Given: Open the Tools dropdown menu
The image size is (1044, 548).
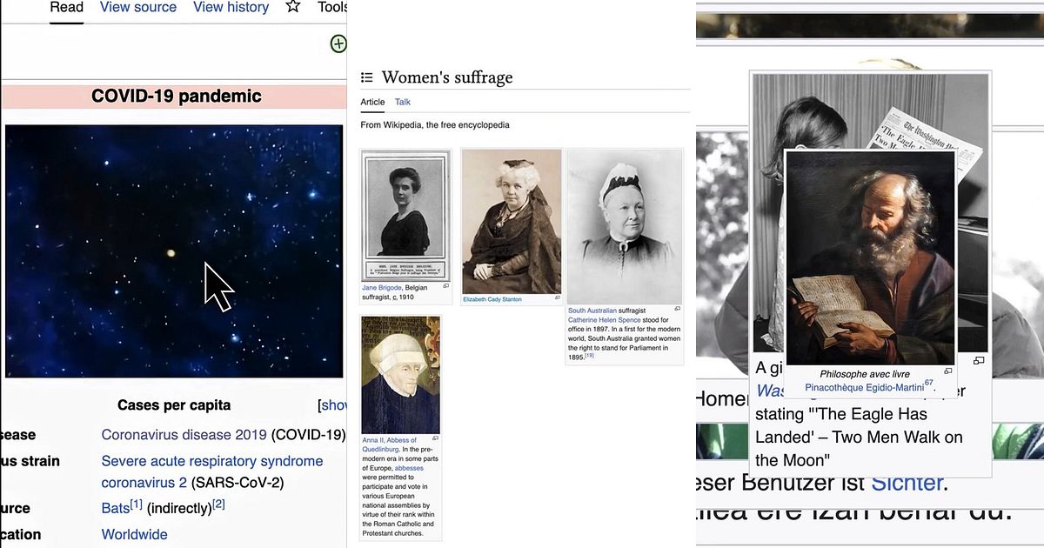Looking at the screenshot, I should click(332, 7).
